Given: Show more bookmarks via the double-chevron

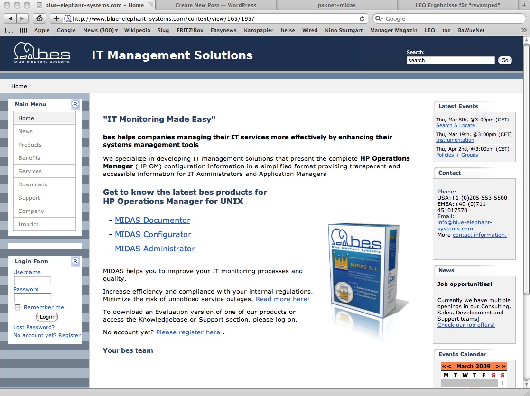Looking at the screenshot, I should pyautogui.click(x=524, y=30).
